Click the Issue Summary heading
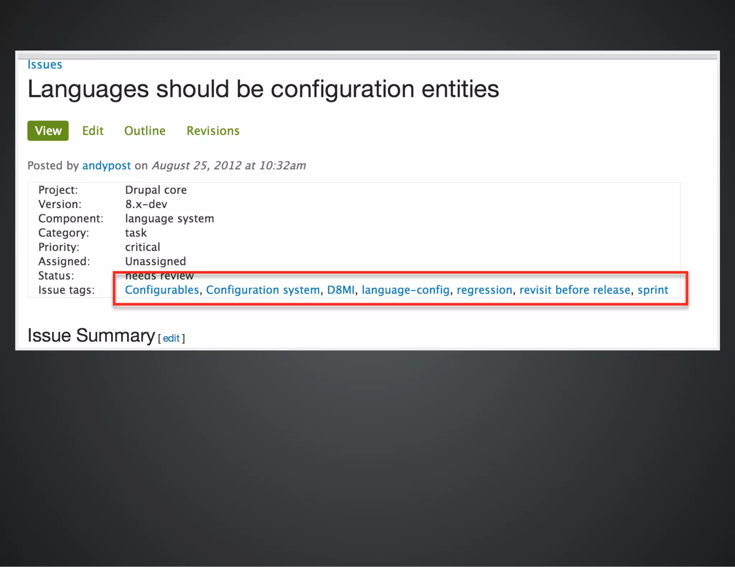The height and width of the screenshot is (567, 735). [91, 335]
